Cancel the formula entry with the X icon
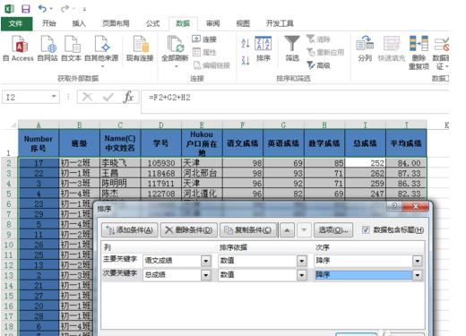Viewport: 466px width, 336px height. pyautogui.click(x=87, y=97)
